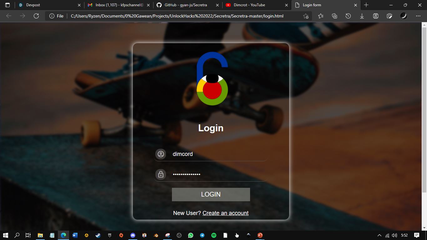
Task: Open Task View on the taskbar
Action: click(28, 235)
